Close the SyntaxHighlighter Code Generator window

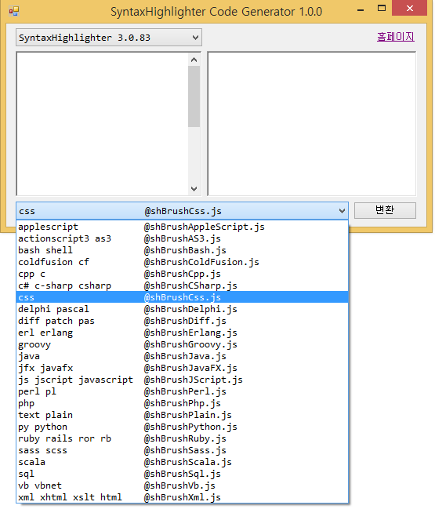pyautogui.click(x=409, y=8)
